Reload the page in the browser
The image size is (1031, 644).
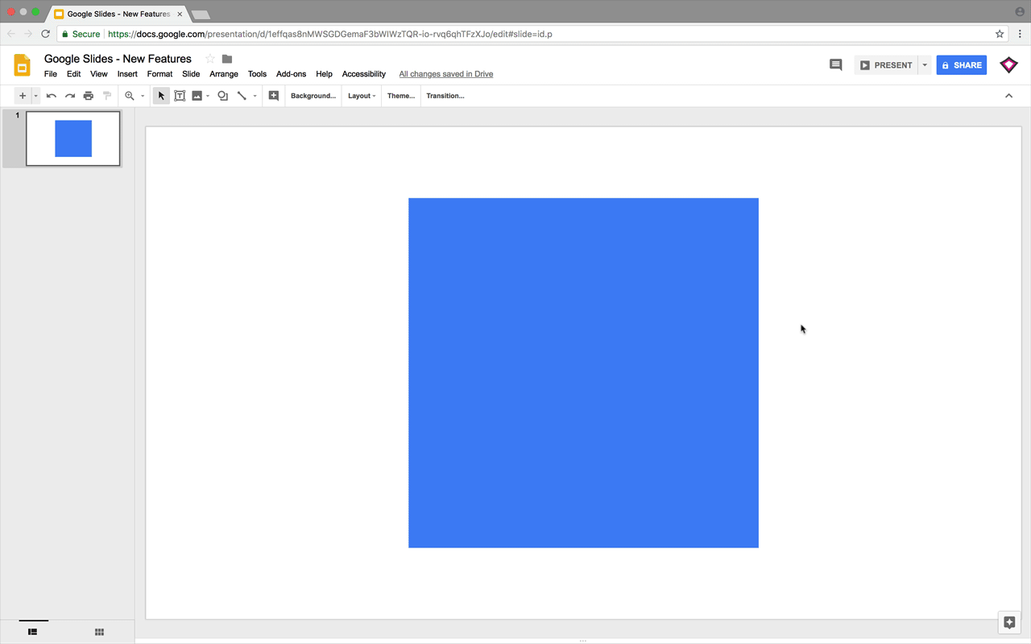coord(46,34)
